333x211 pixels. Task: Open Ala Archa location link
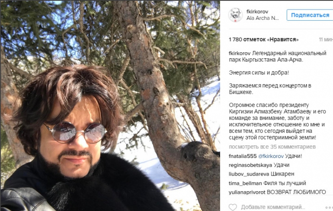pos(263,18)
